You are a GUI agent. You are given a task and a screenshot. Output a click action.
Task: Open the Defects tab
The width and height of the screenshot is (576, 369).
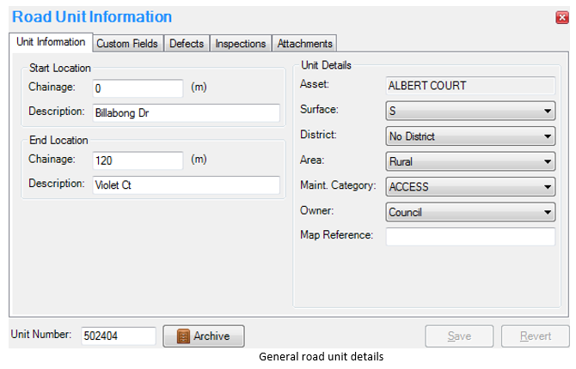pyautogui.click(x=187, y=43)
